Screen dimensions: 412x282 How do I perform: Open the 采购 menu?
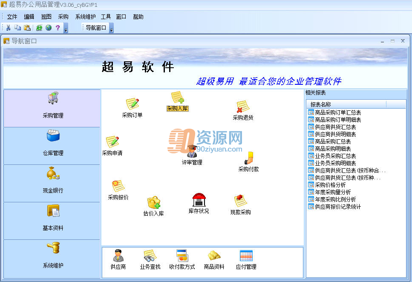coord(63,17)
